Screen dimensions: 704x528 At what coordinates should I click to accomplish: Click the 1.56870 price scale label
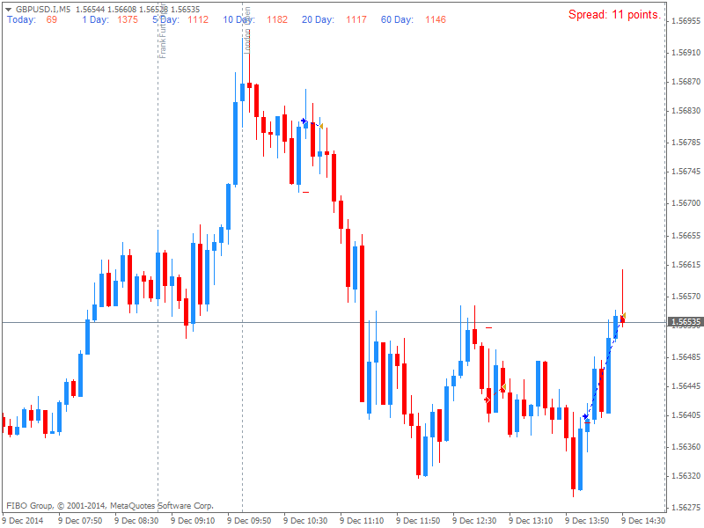click(686, 82)
